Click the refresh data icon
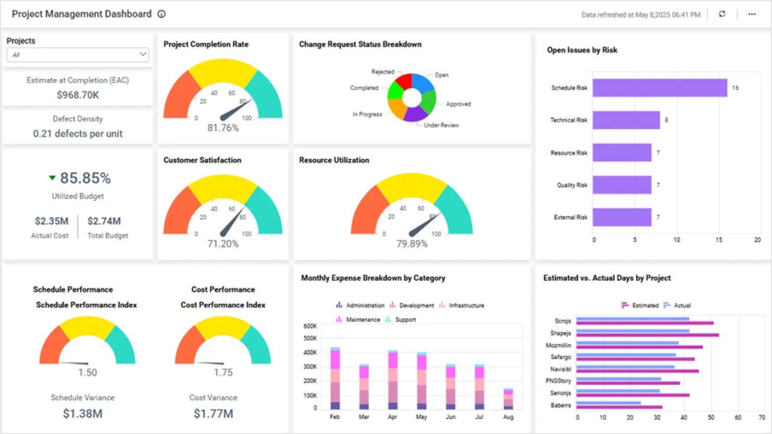Image resolution: width=772 pixels, height=434 pixels. pos(723,14)
